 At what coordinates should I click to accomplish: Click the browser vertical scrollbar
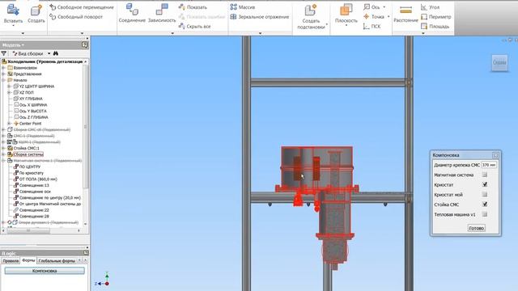86,126
